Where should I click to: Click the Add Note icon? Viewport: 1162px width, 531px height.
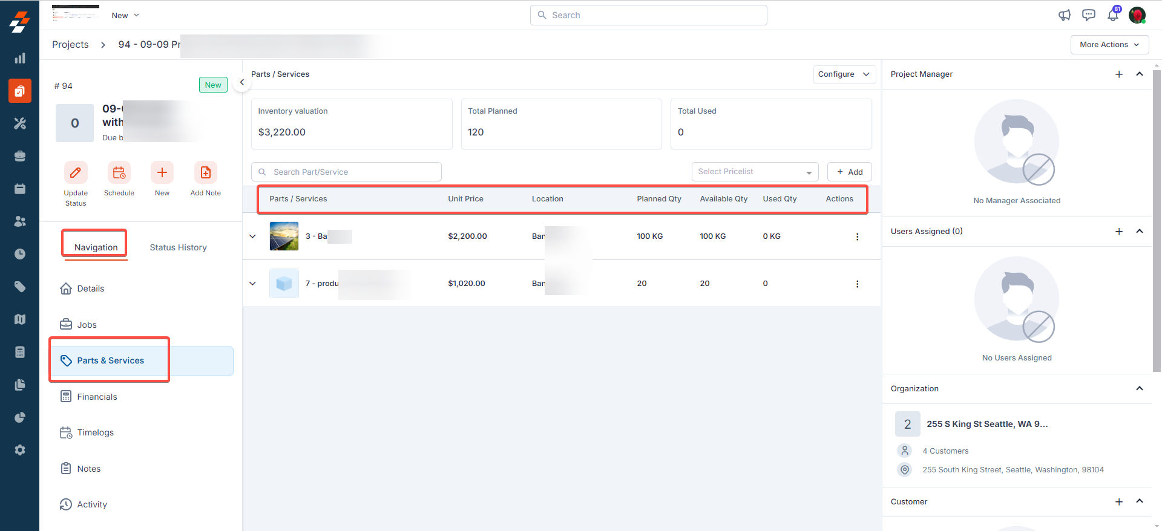click(206, 173)
